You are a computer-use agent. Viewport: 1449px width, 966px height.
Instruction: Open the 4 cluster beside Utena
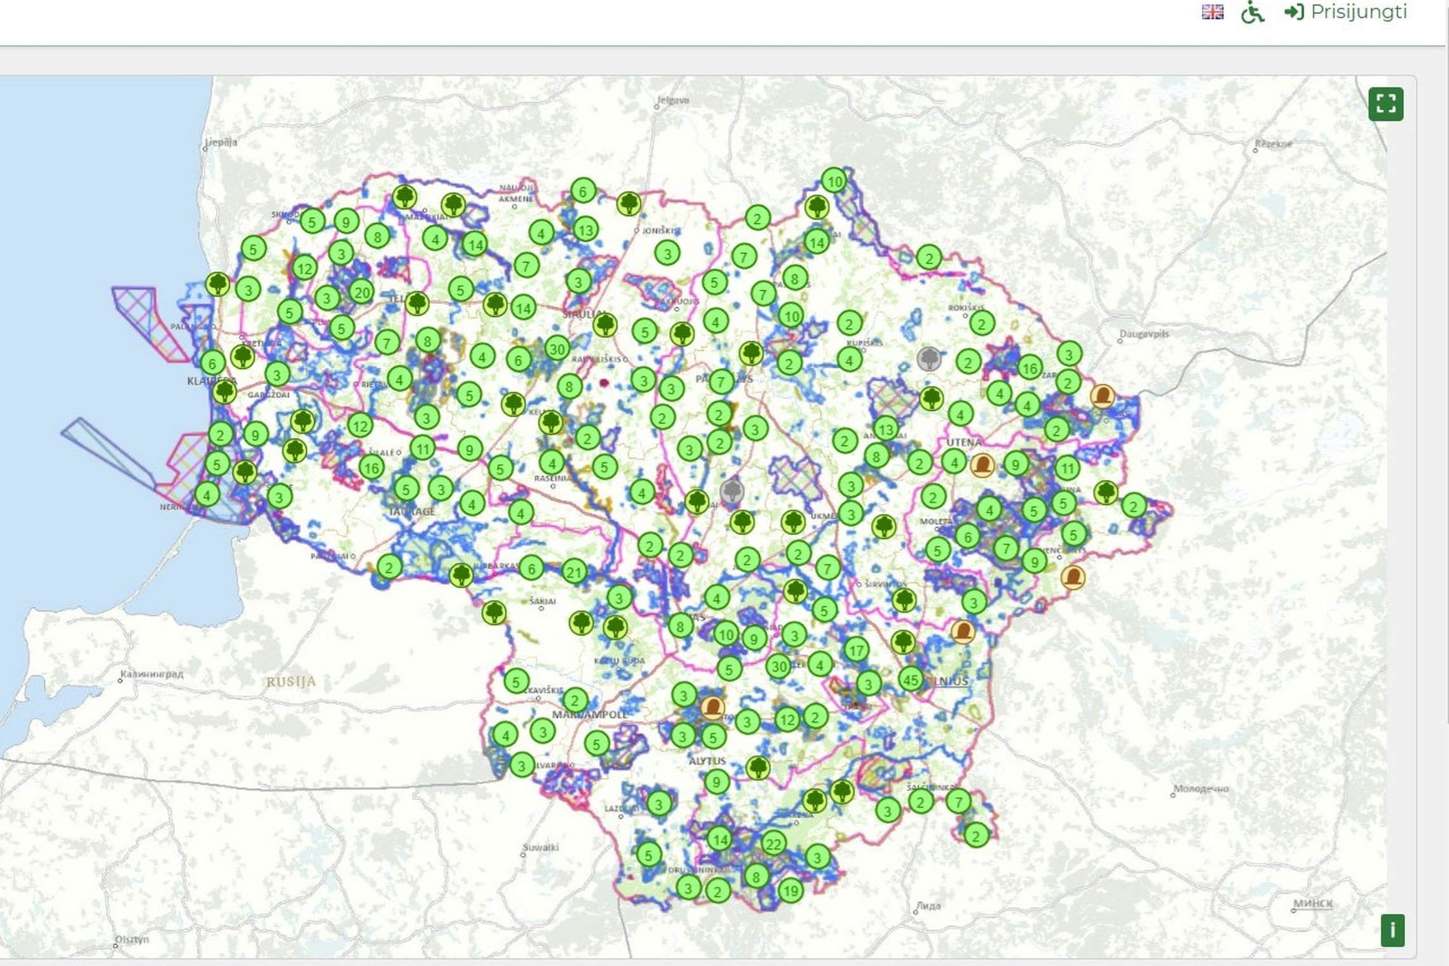coord(953,461)
